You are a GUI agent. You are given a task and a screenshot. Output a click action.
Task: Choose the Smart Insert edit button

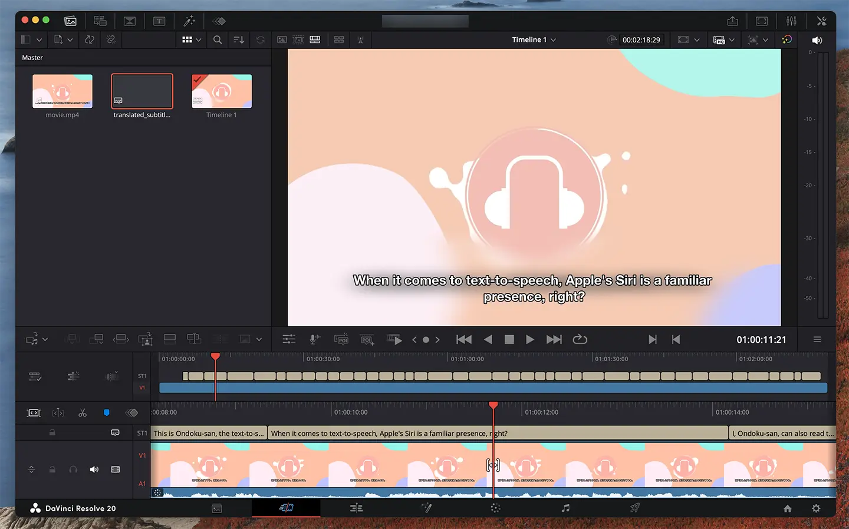72,339
